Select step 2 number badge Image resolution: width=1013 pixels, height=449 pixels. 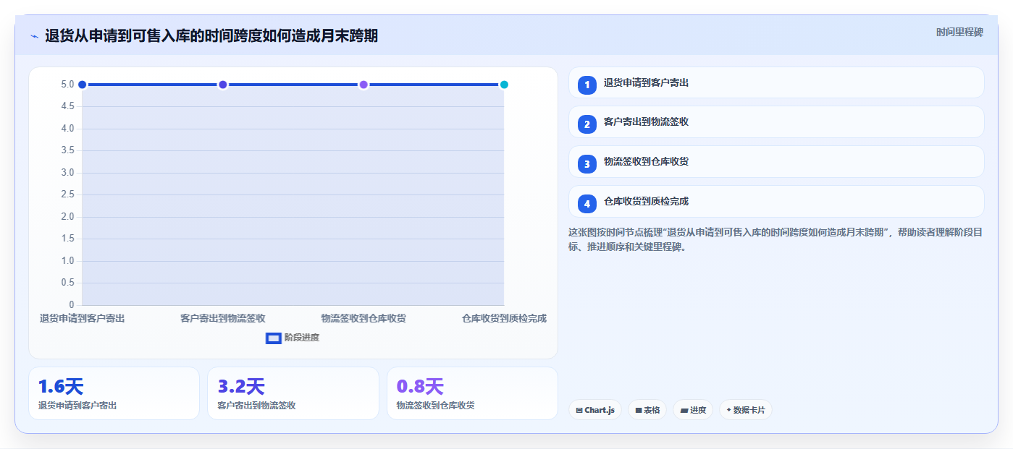[x=587, y=124]
